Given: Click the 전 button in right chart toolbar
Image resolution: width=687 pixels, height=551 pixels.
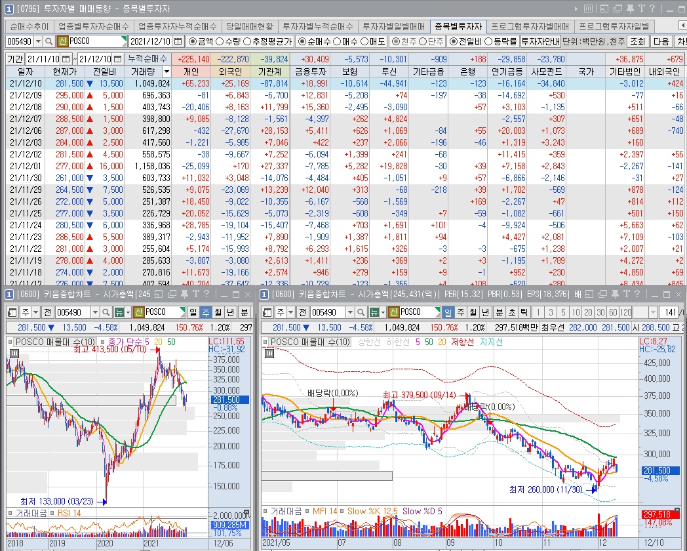Looking at the screenshot, I should (302, 312).
